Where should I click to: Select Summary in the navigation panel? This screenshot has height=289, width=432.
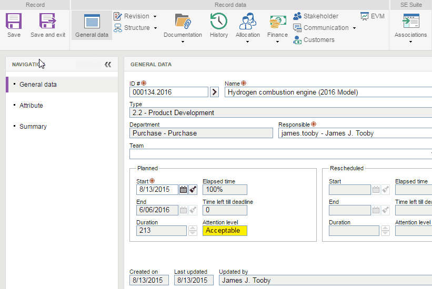(33, 127)
